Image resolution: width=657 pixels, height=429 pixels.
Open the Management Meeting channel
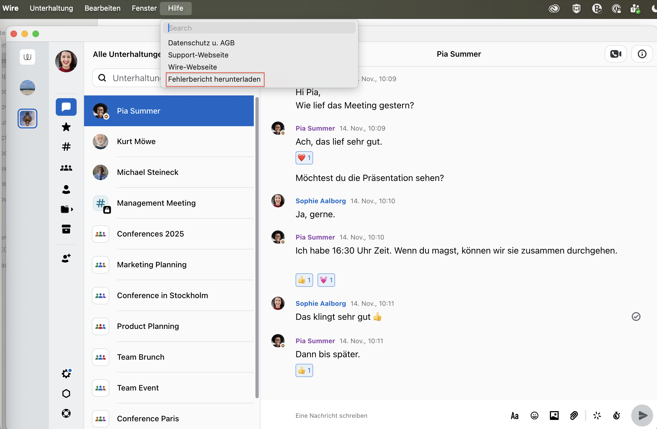(169, 203)
